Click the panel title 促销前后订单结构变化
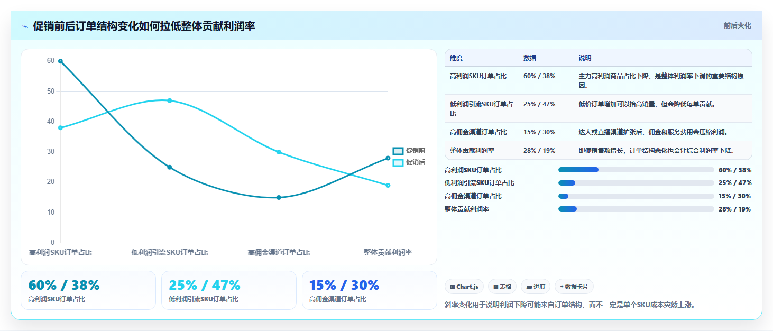Viewport: 773px width, 331px height. click(144, 26)
